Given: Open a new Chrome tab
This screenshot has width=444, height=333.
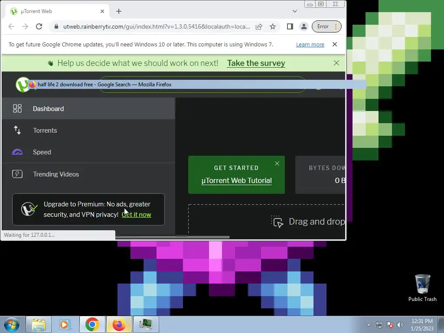Looking at the screenshot, I should [119, 11].
